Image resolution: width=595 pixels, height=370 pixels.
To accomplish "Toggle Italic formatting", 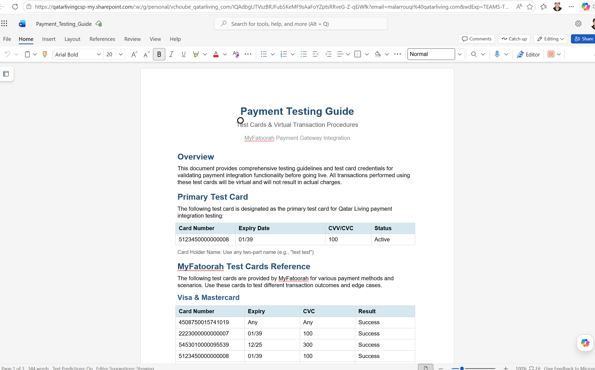I will [171, 54].
